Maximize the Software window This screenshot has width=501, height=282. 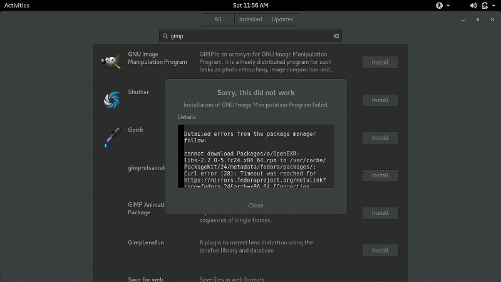(x=478, y=19)
